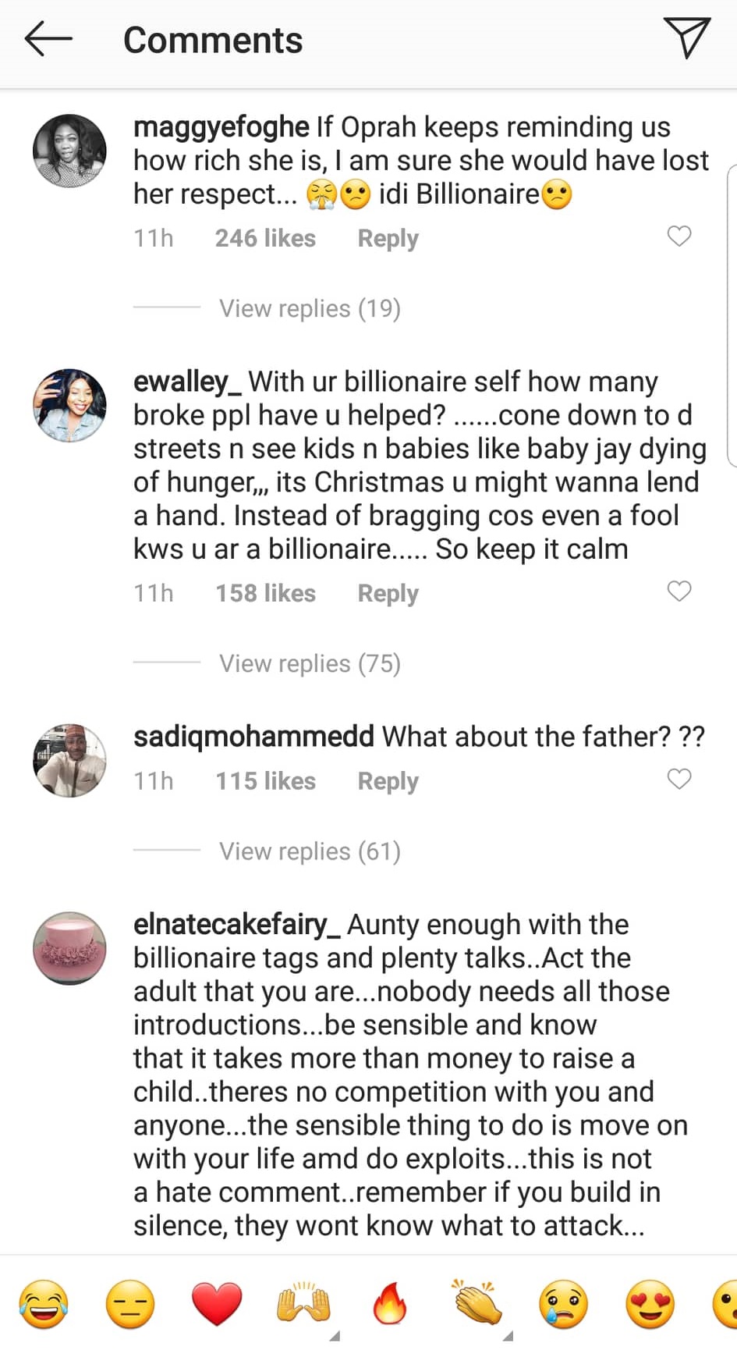
Task: Insert the laughing crying emoji
Action: coord(44,1304)
